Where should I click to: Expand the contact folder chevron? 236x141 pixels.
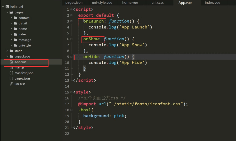11,18
